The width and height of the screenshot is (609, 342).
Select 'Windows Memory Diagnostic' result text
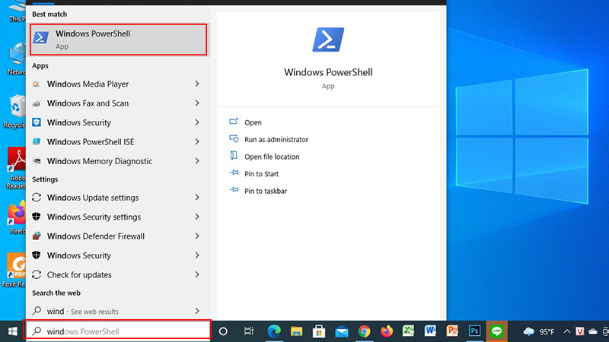(x=100, y=161)
